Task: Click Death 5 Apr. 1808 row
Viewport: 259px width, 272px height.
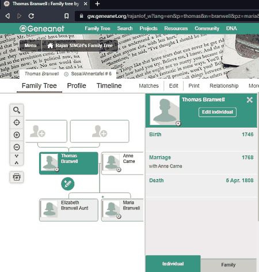Action: pos(201,185)
